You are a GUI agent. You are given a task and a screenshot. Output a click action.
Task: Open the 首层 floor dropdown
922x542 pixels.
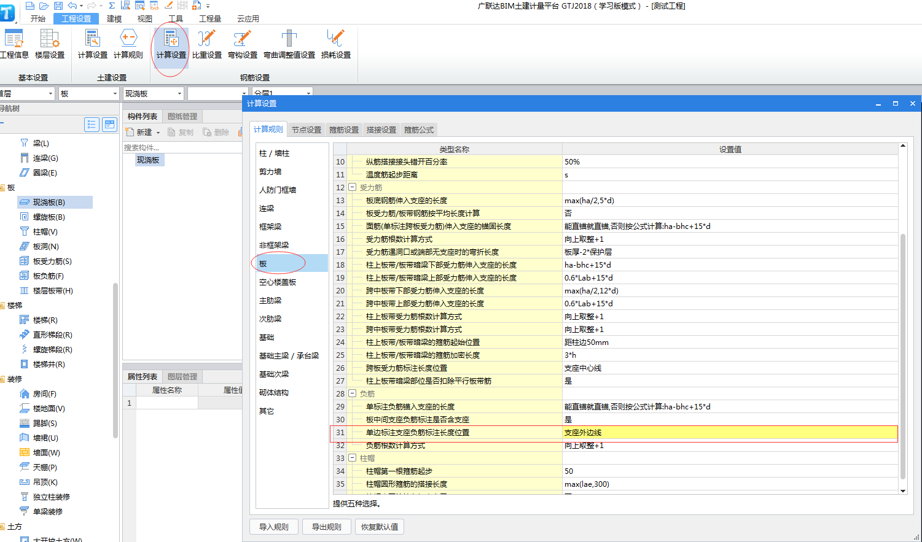(x=50, y=93)
